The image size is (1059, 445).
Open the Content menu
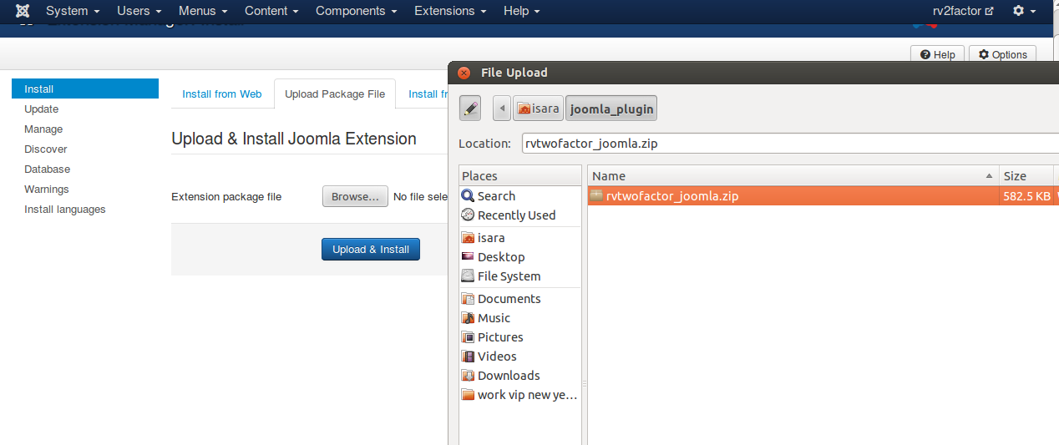tap(271, 11)
